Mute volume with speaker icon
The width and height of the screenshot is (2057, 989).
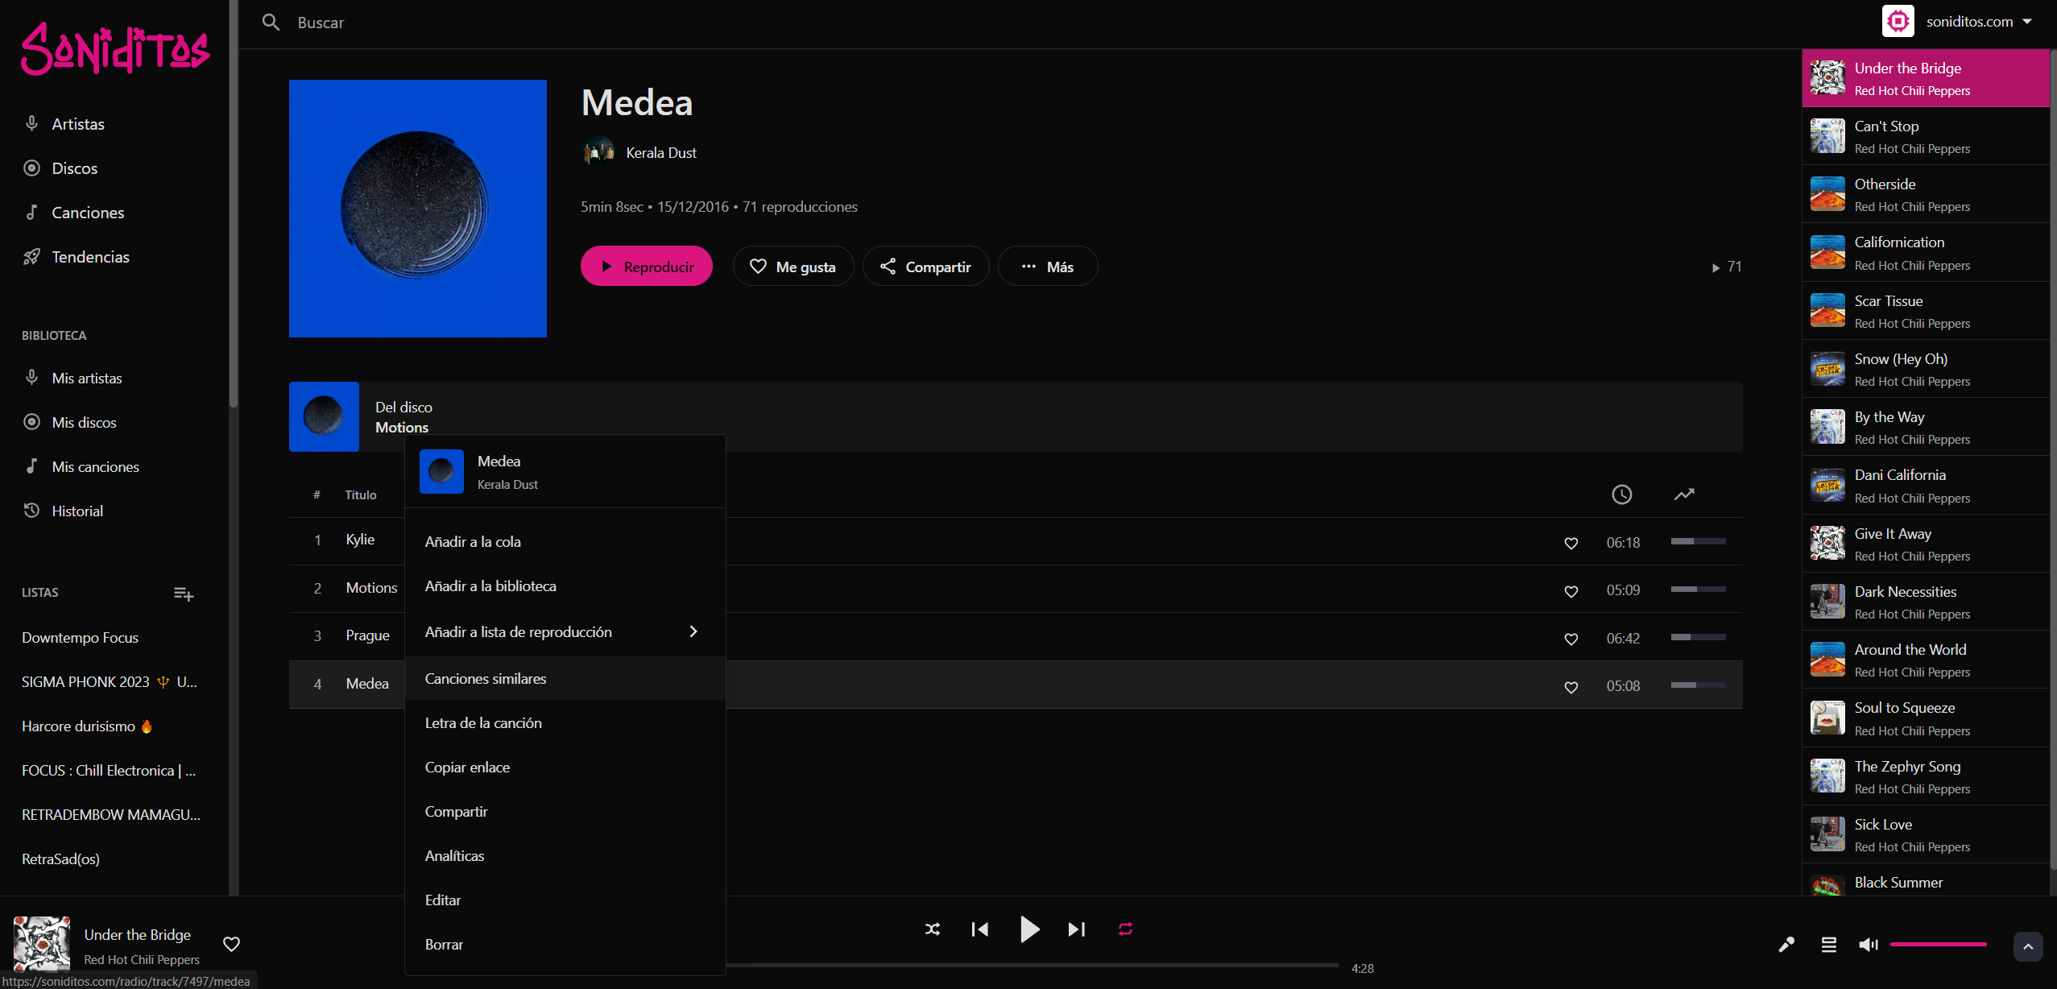[1869, 944]
